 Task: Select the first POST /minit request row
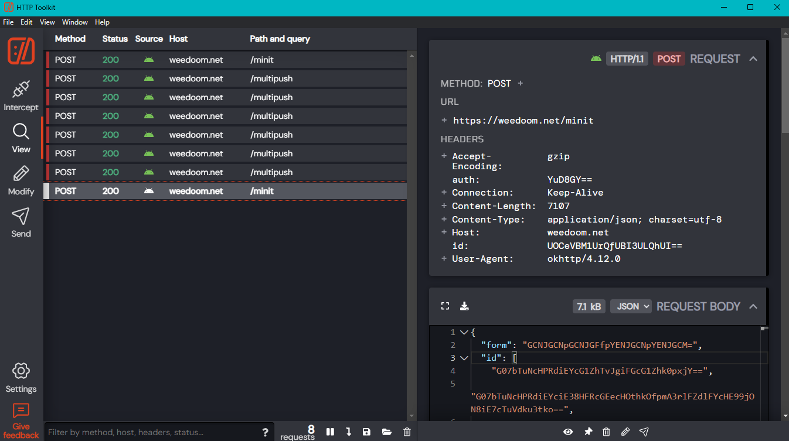pyautogui.click(x=226, y=60)
